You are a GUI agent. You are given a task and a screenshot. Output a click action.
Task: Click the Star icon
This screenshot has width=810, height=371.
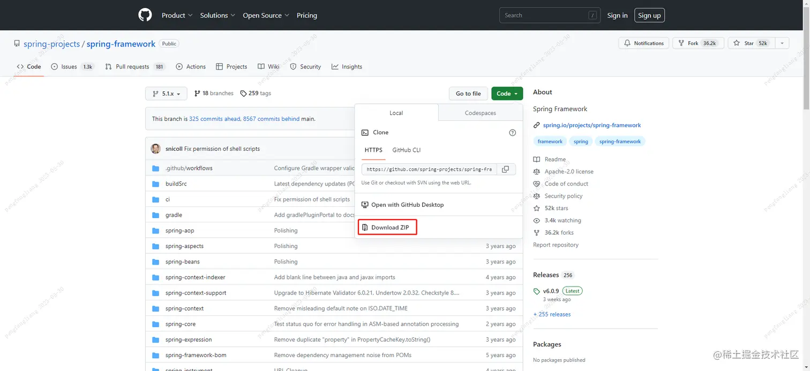pos(737,43)
